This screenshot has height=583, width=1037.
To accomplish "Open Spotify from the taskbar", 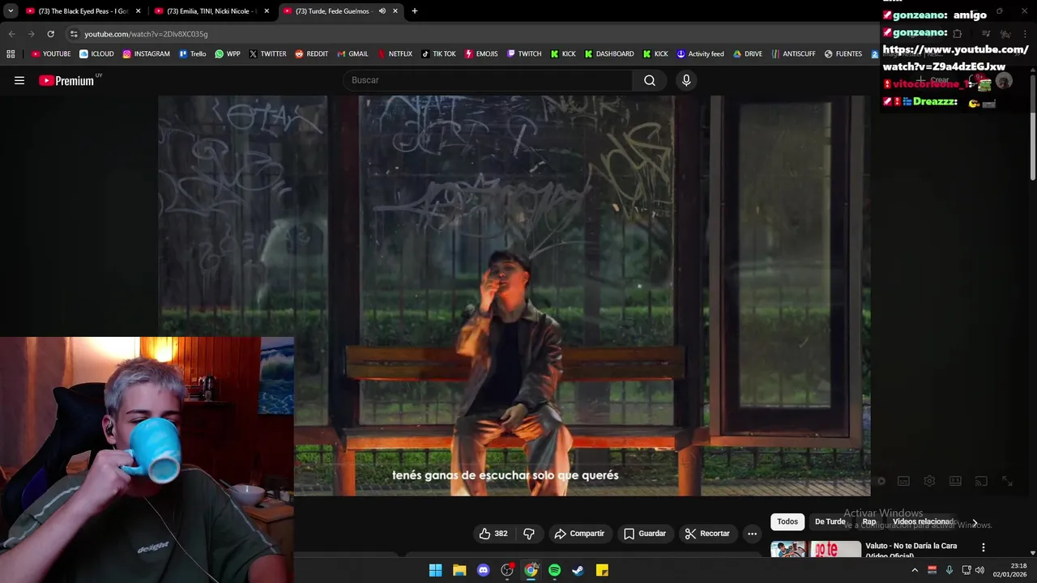I will pos(554,570).
